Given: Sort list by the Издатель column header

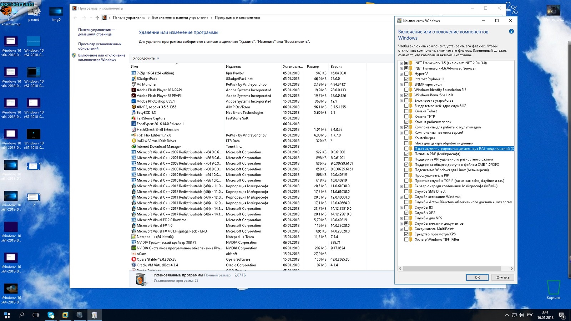Looking at the screenshot, I should [233, 67].
